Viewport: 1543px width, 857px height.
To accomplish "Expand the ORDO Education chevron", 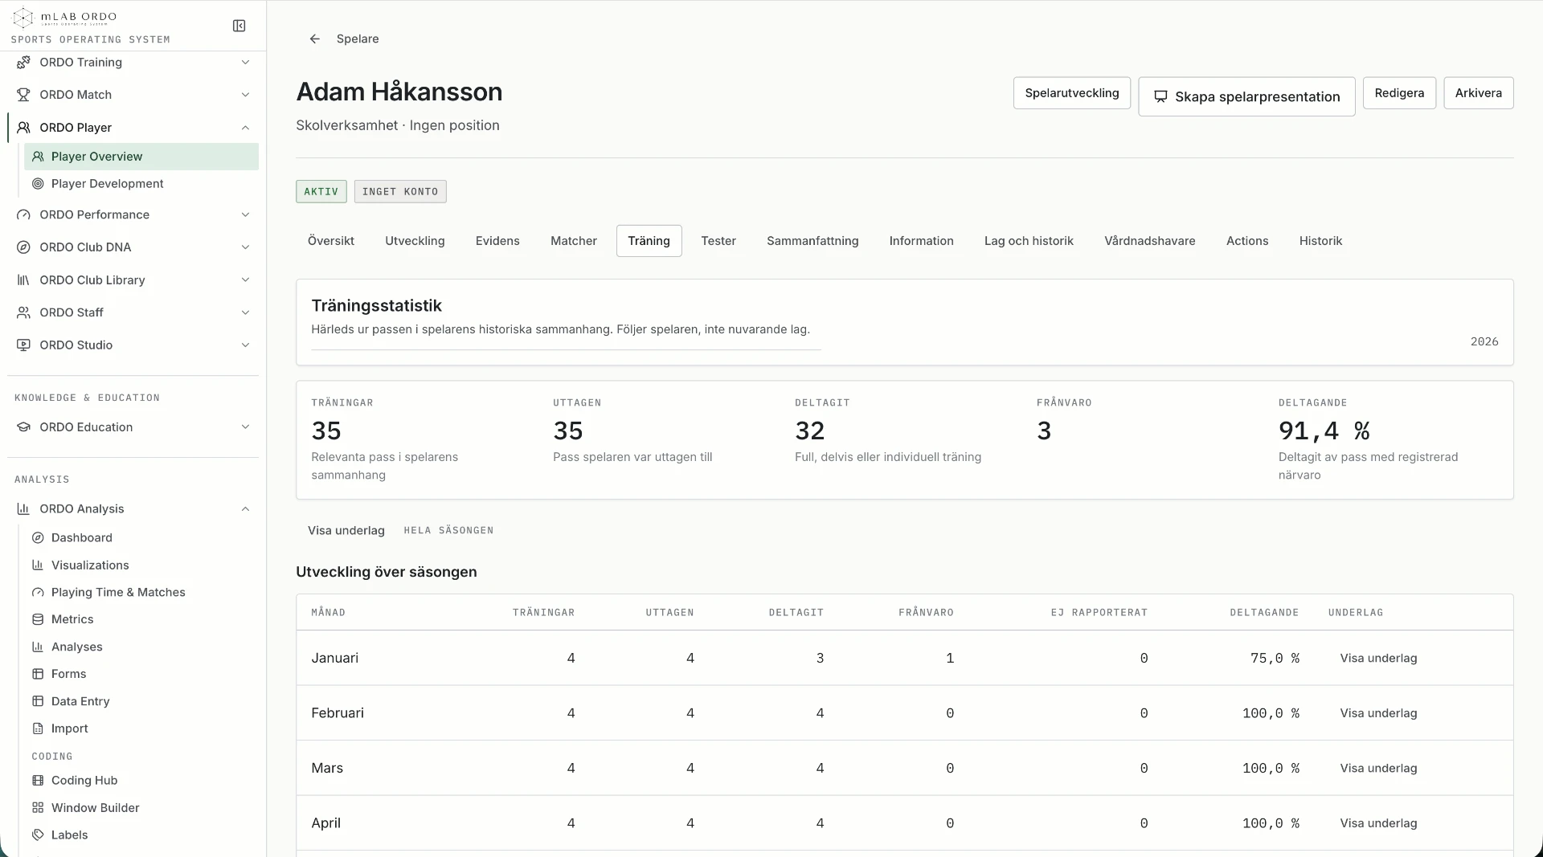I will (x=245, y=427).
